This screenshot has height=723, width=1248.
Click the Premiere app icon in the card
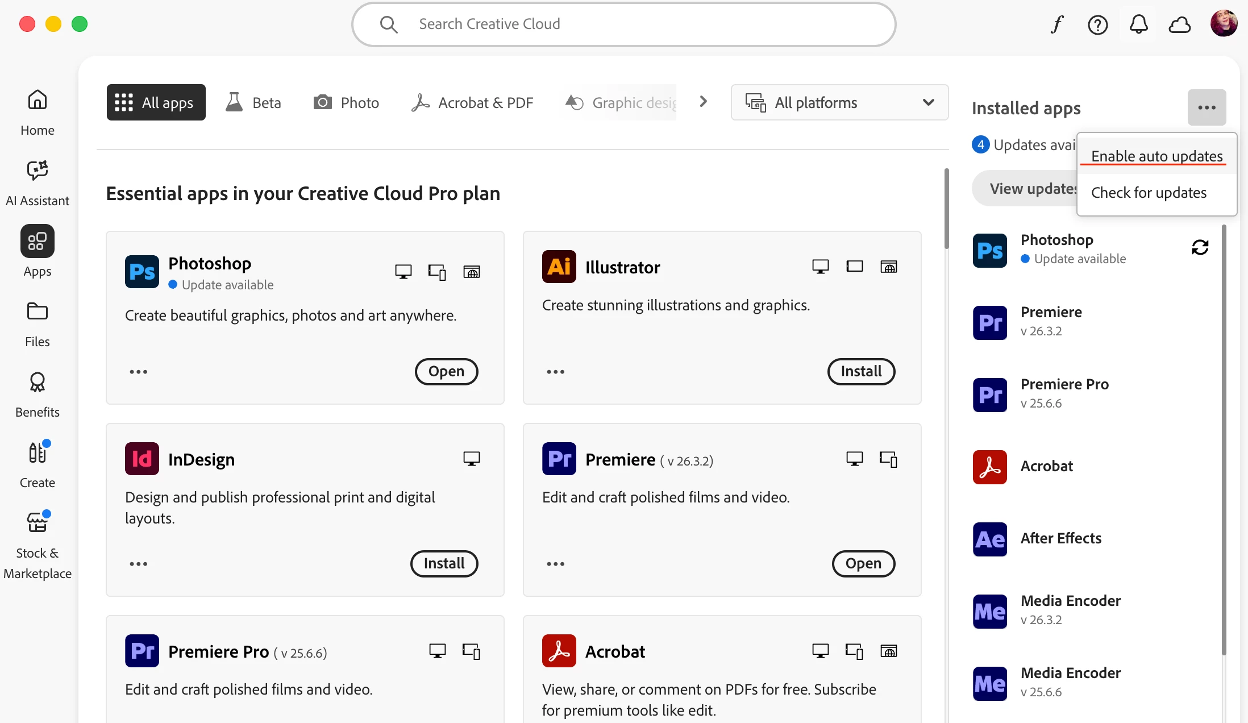[559, 459]
